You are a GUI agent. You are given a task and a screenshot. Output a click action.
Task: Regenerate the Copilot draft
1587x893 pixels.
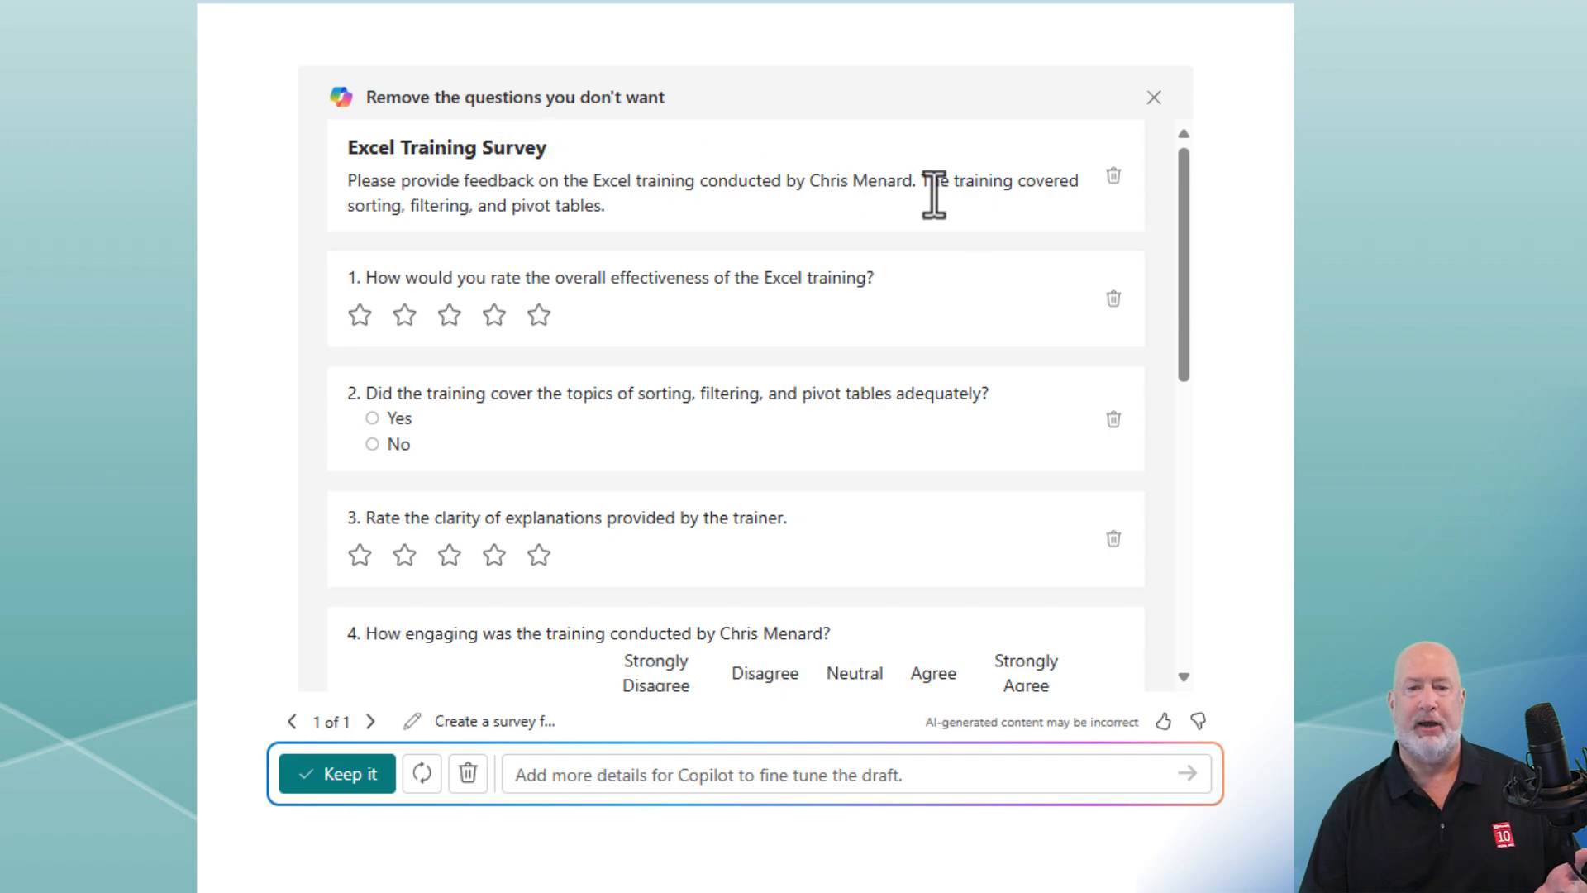(x=422, y=774)
